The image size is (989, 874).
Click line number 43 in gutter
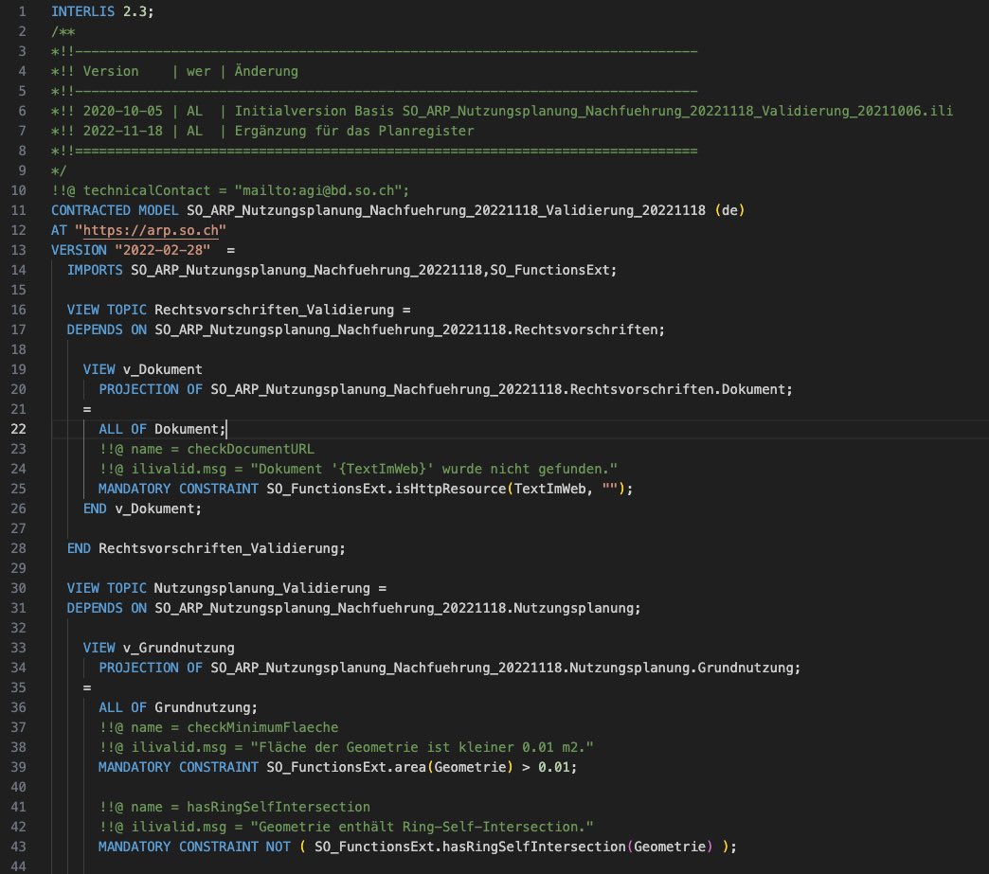(18, 847)
